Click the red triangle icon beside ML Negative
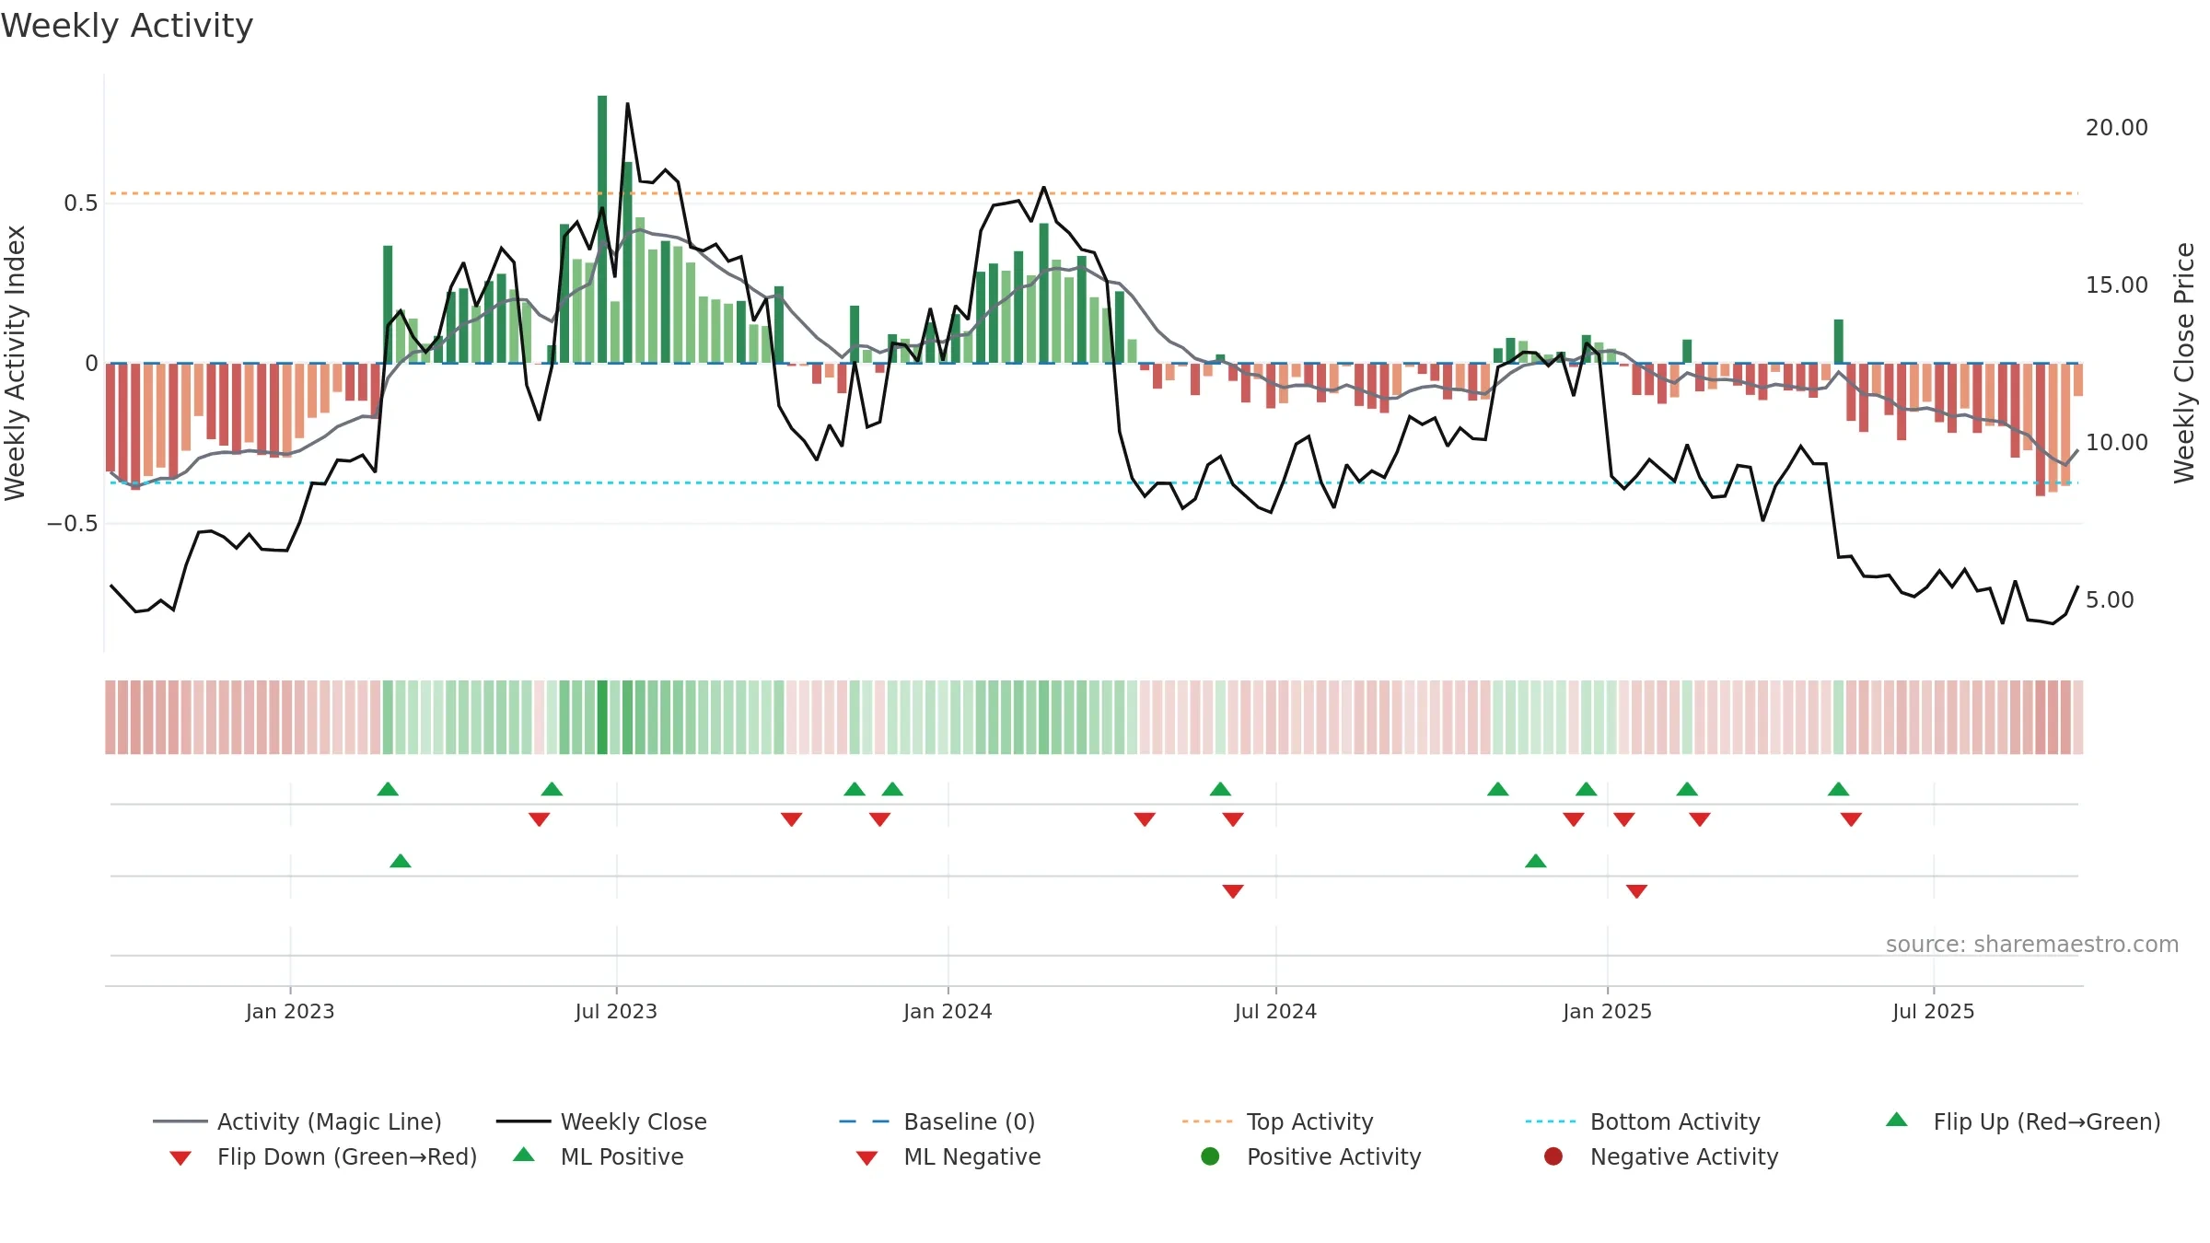Viewport: 2210px width, 1243px height. point(867,1158)
